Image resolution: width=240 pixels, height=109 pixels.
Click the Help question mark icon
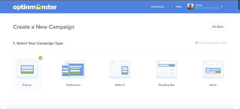[x=172, y=7]
